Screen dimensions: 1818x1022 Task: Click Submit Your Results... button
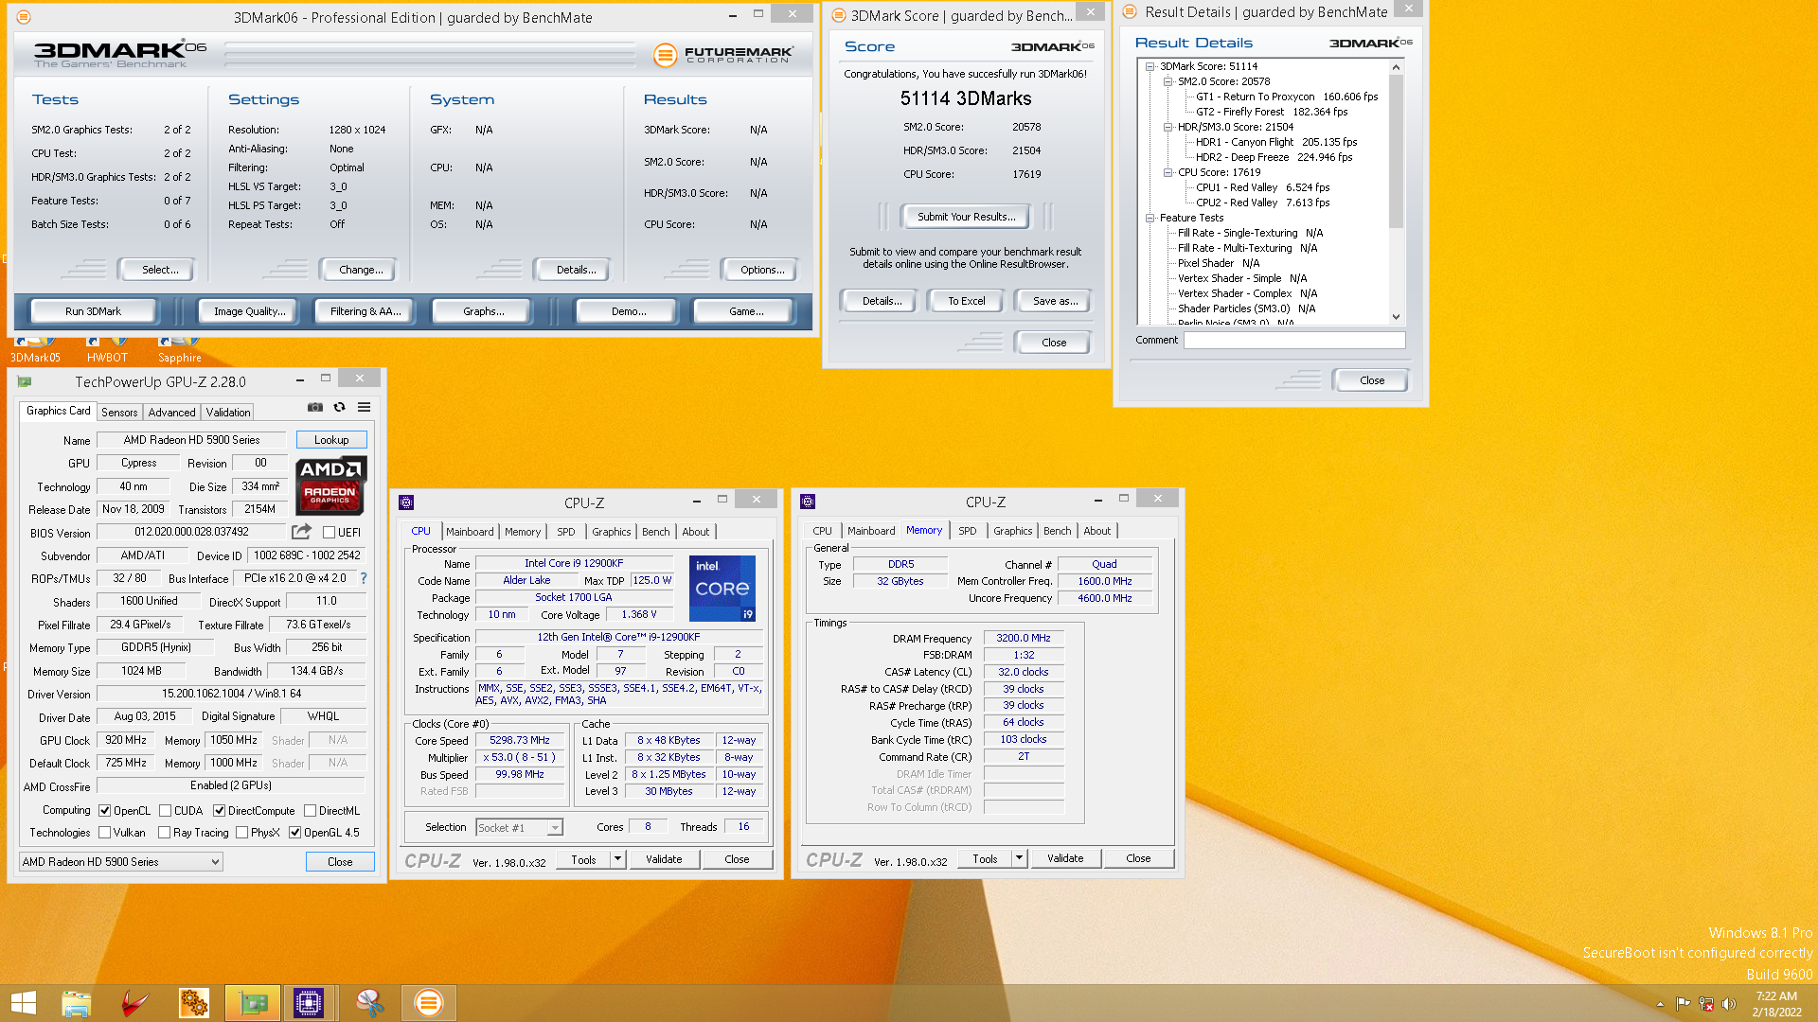(966, 217)
